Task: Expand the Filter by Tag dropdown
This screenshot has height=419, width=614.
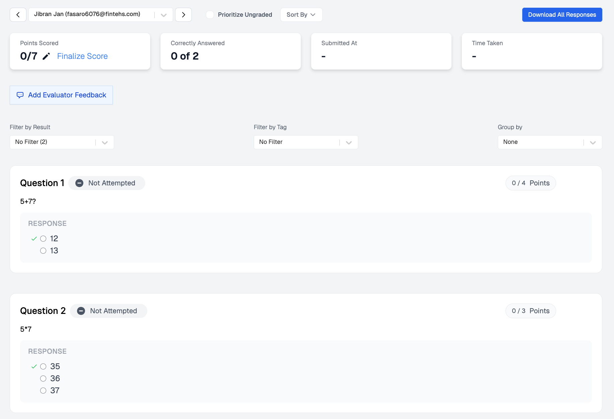Action: click(306, 142)
